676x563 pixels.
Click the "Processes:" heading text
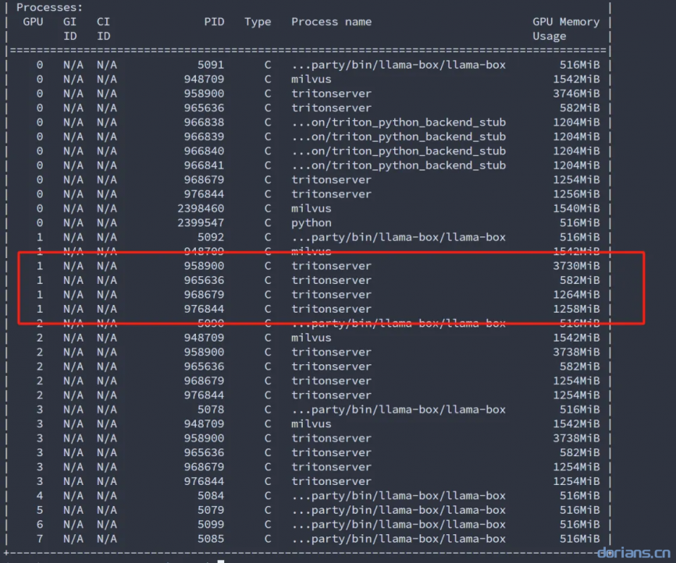pos(50,7)
